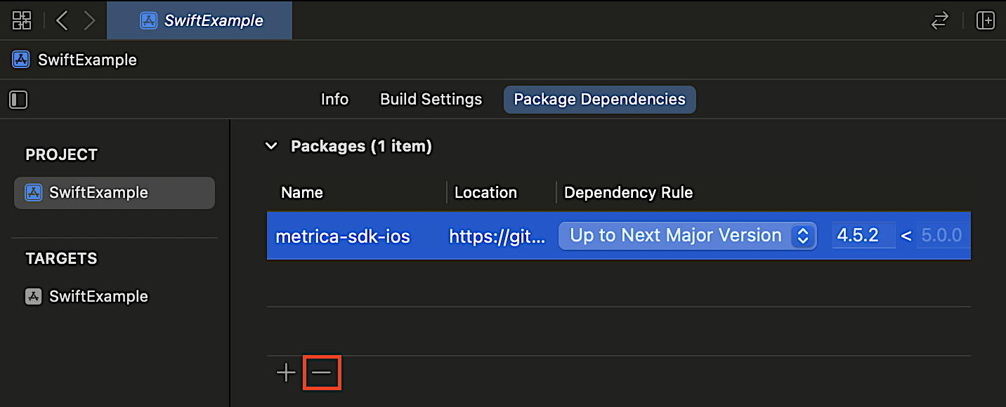1006x407 pixels.
Task: Click the Dependency Rule column header
Action: (628, 192)
